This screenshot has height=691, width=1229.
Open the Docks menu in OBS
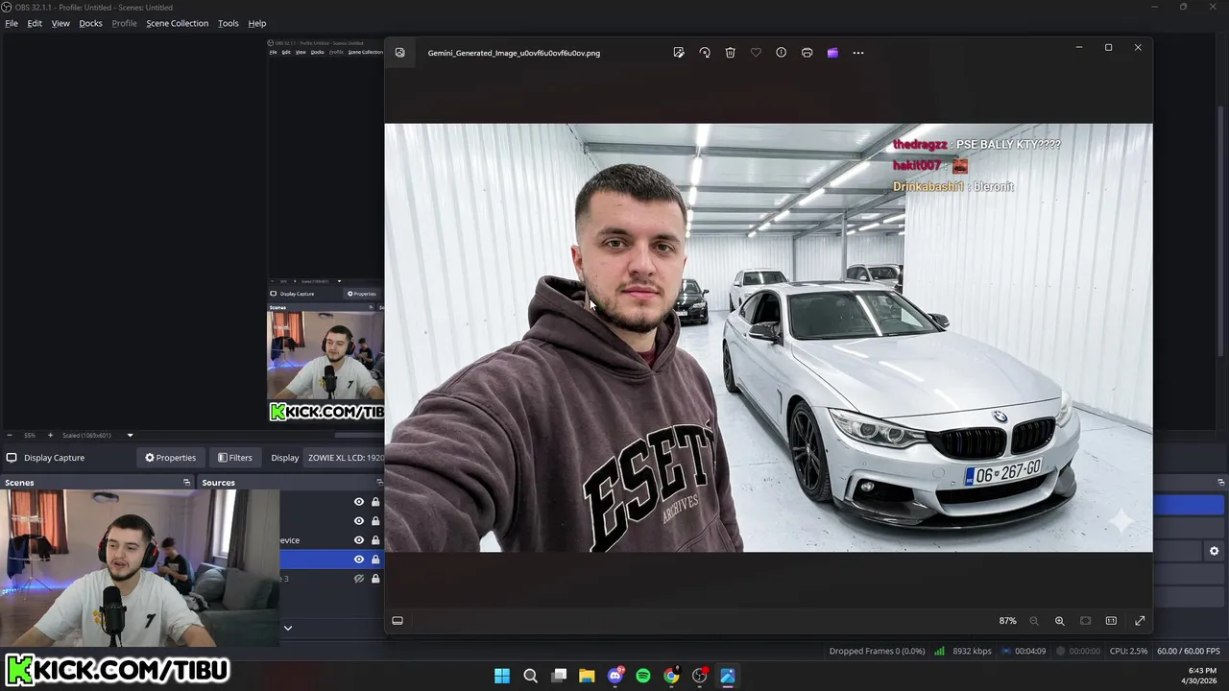[x=90, y=23]
